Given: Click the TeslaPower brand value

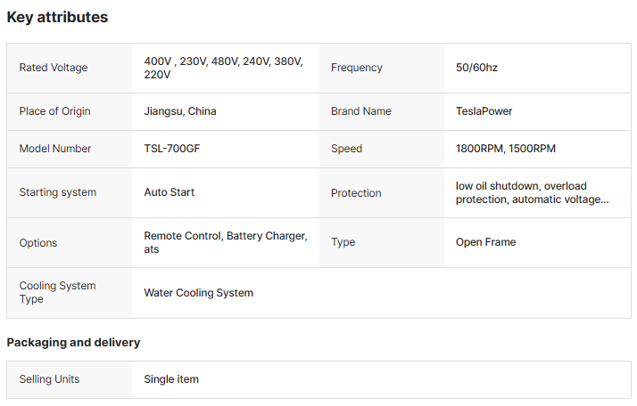Looking at the screenshot, I should pos(484,111).
